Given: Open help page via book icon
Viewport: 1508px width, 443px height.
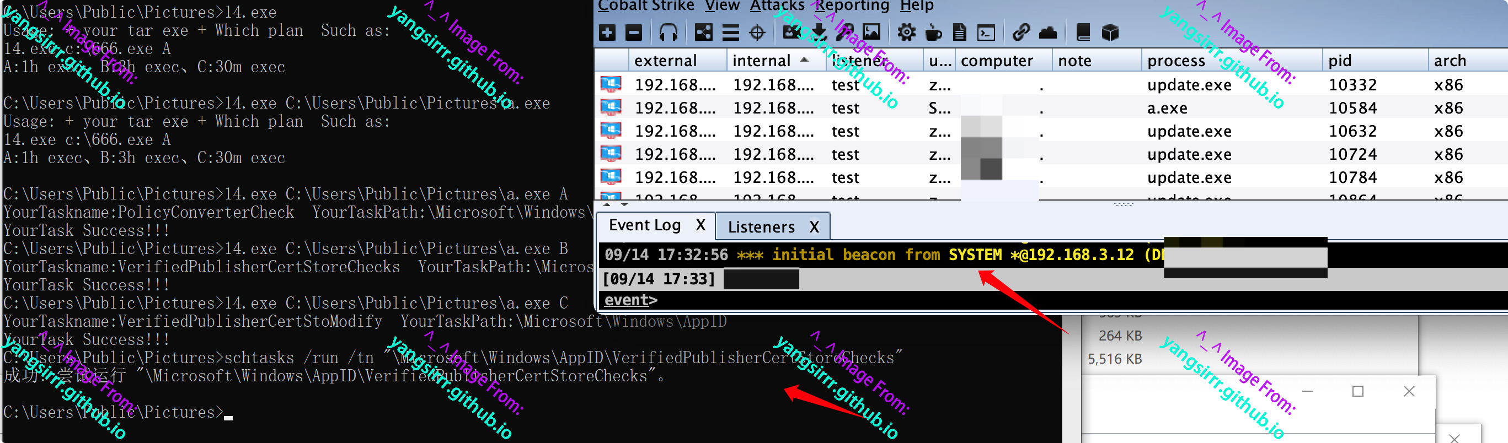Looking at the screenshot, I should tap(1083, 32).
